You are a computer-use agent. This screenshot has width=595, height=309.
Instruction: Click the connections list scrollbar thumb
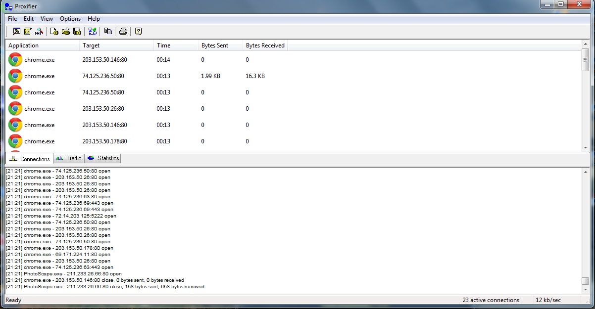coord(586,60)
